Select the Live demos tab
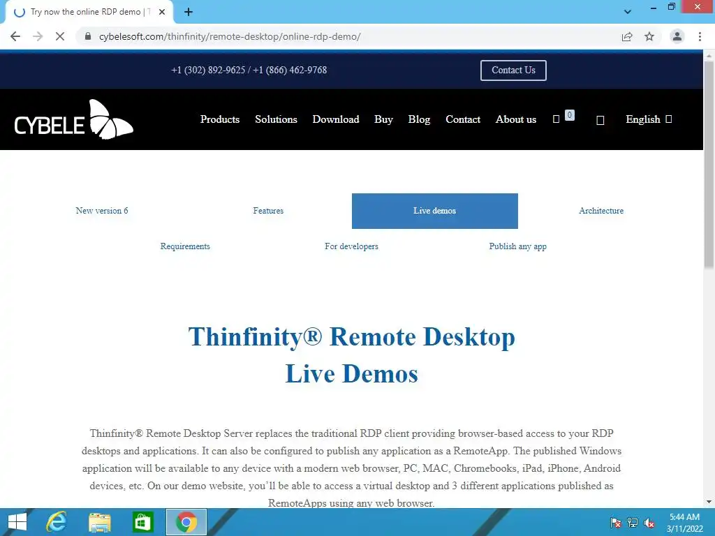 (x=434, y=211)
